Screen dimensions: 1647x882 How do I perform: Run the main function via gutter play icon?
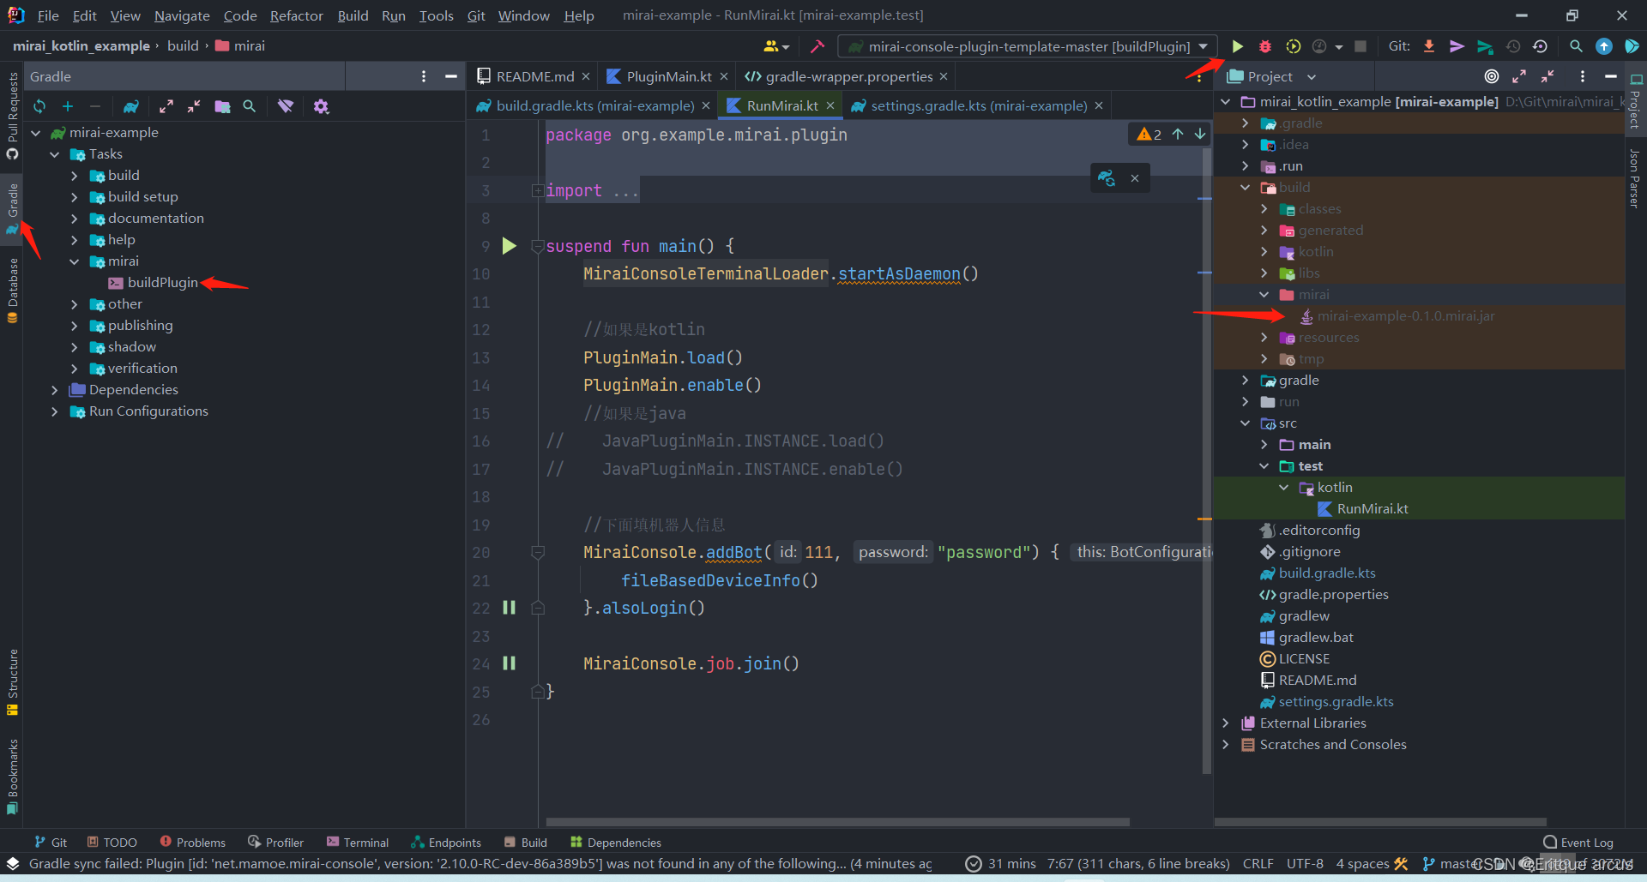(x=510, y=246)
